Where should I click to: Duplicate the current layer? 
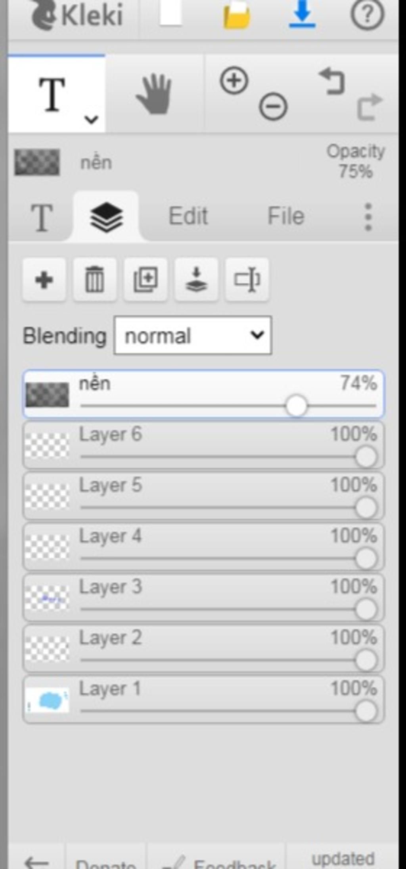(146, 280)
